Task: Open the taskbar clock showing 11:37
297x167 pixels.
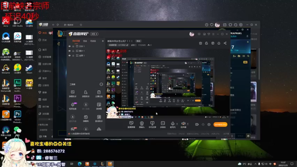Action: (x=283, y=164)
